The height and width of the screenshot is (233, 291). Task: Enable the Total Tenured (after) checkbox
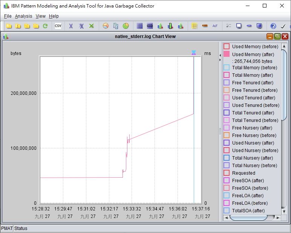(x=227, y=113)
